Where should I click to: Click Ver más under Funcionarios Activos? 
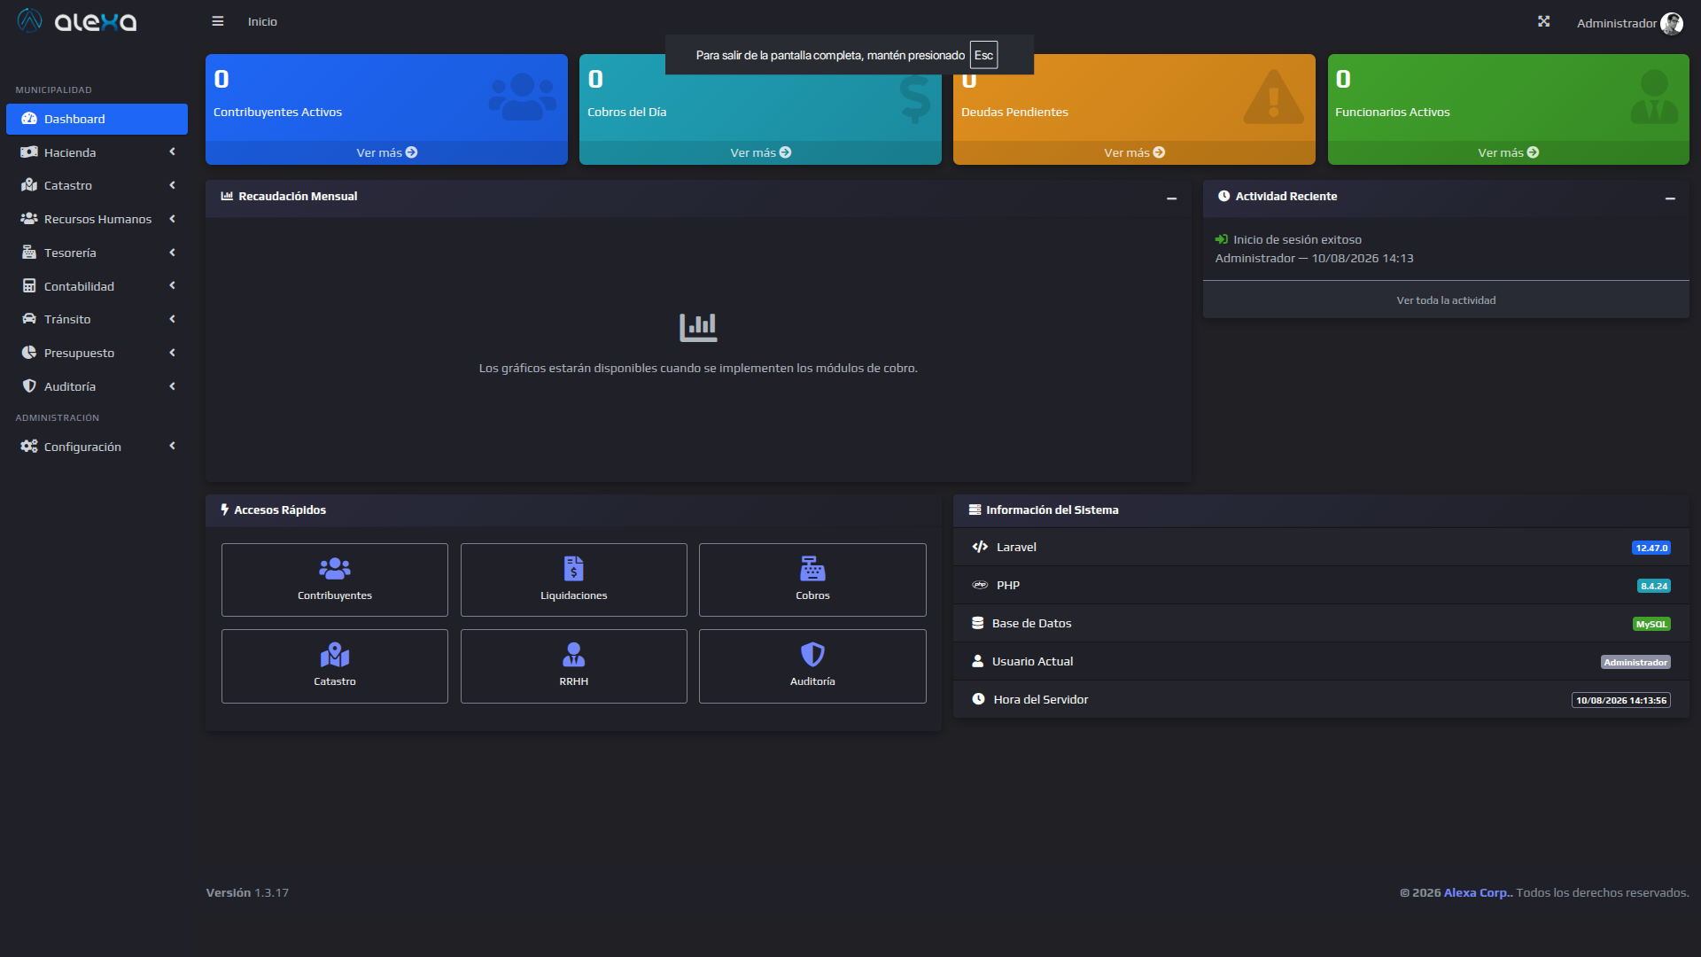coord(1508,152)
